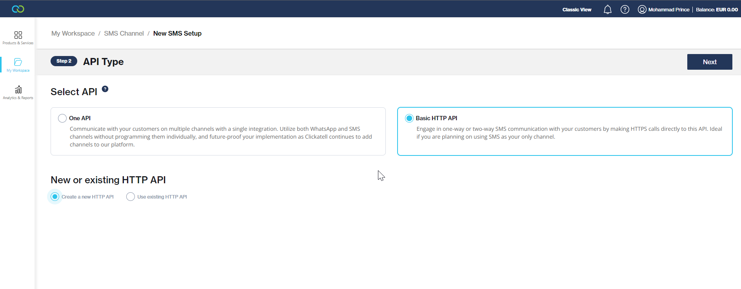Click the New or existing HTTP API heading
The width and height of the screenshot is (741, 289).
point(108,180)
